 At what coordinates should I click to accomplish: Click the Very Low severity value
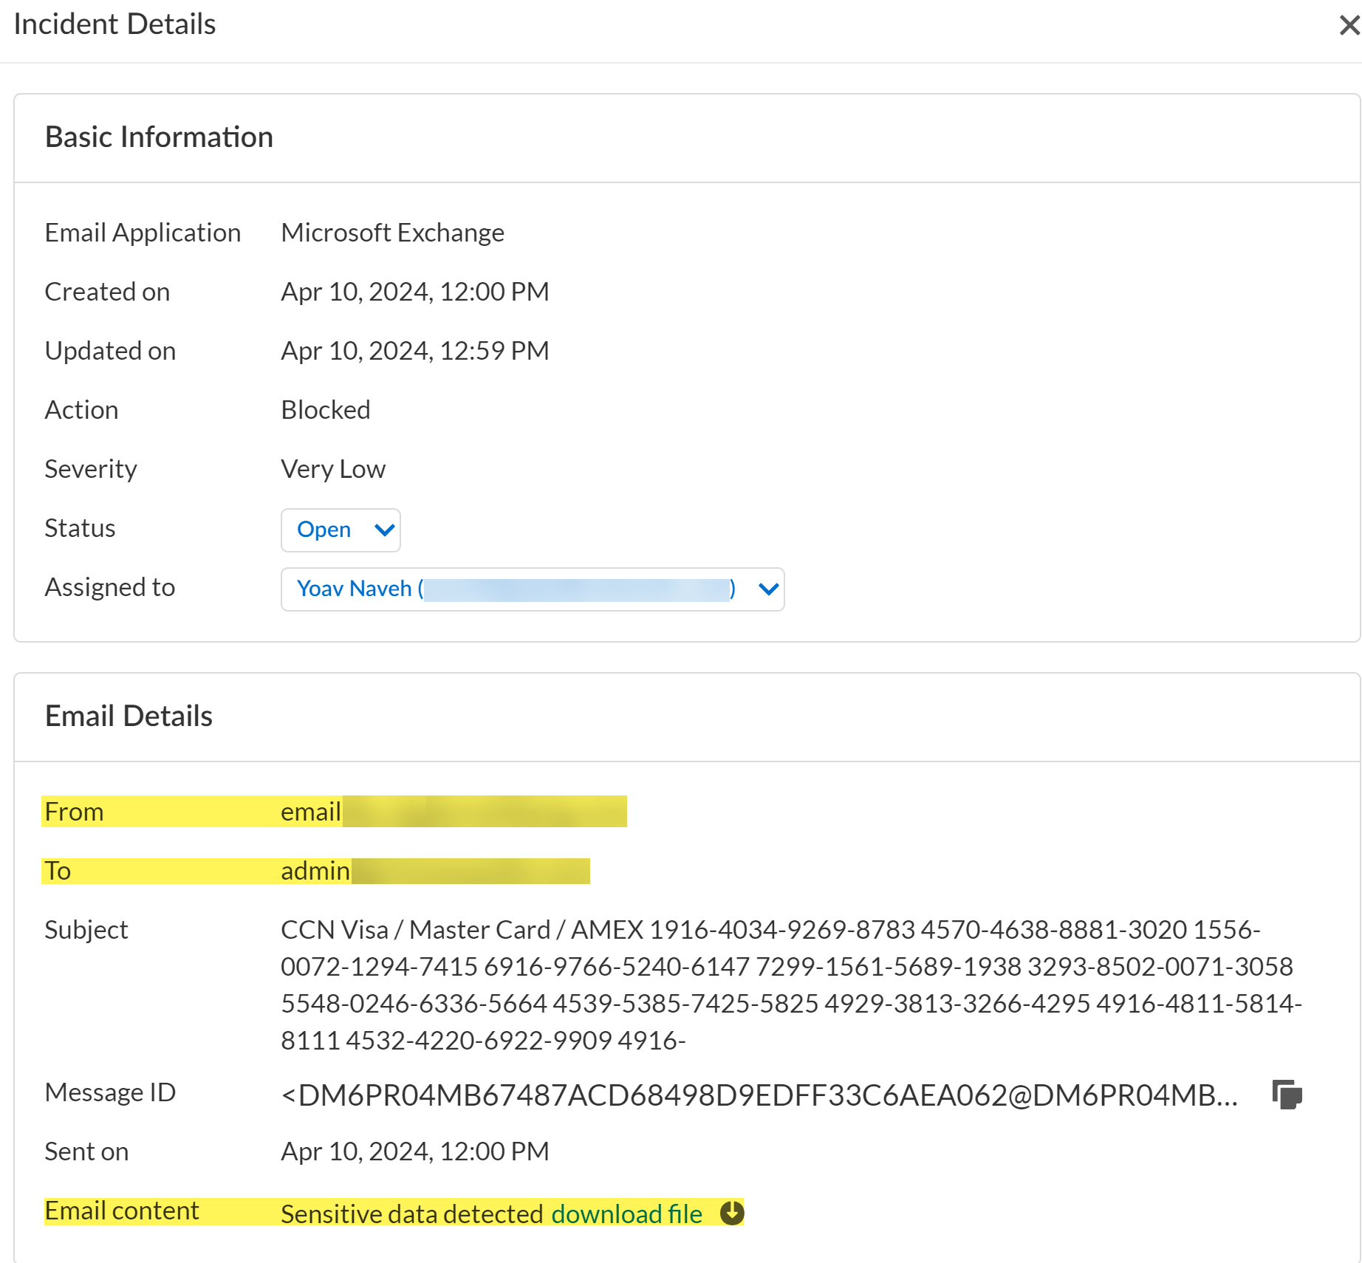pos(333,469)
